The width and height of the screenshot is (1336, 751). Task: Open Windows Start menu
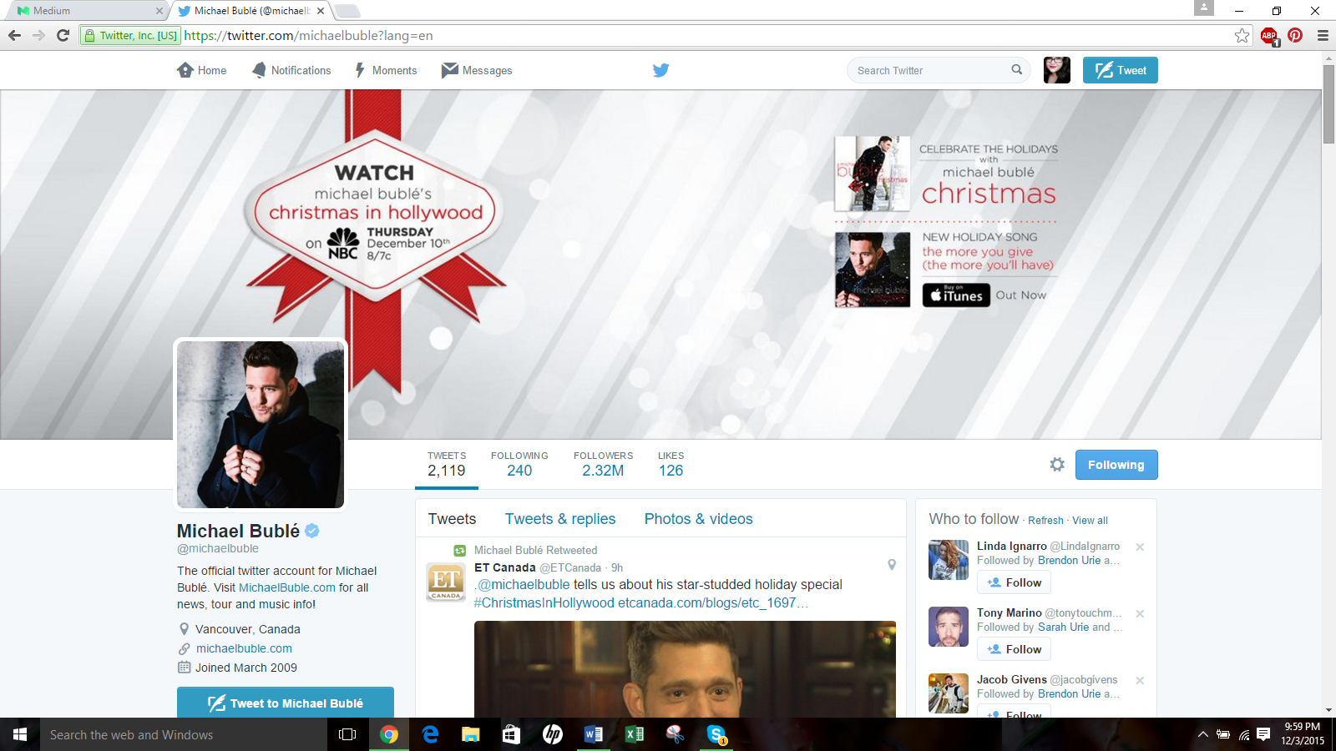pyautogui.click(x=20, y=734)
